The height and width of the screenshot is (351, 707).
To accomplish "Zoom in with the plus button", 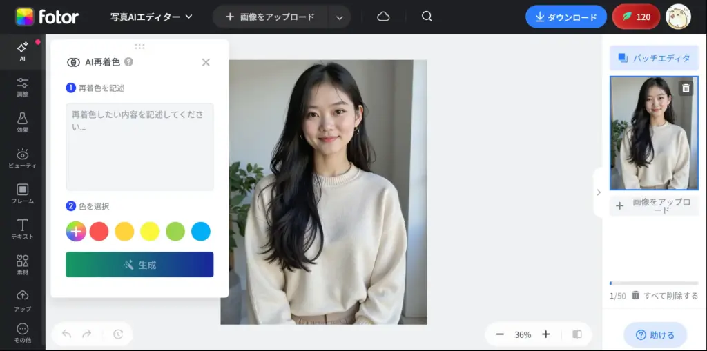I will (x=545, y=334).
